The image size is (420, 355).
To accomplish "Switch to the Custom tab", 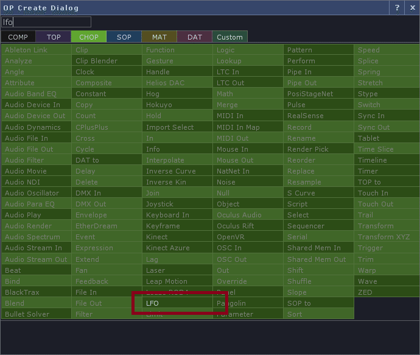I will (230, 37).
